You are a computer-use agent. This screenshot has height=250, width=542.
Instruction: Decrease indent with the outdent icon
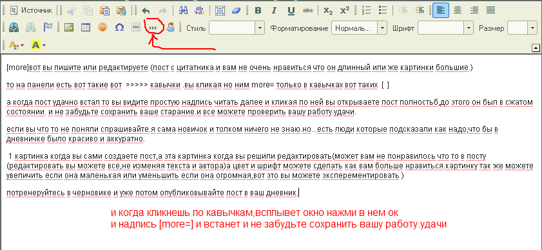403,10
